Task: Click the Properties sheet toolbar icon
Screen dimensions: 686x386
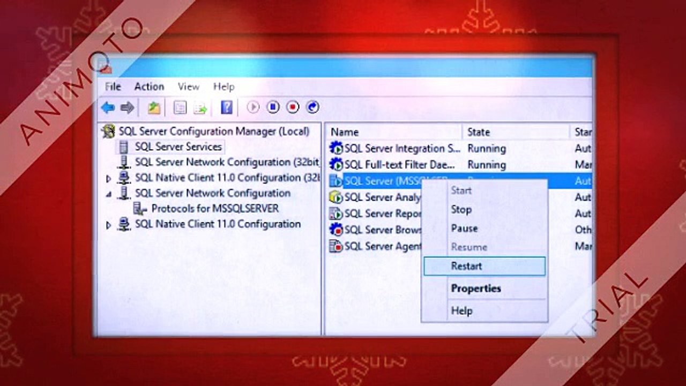Action: click(x=180, y=108)
